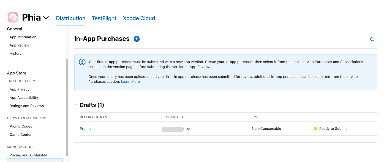Open the TestFlight tab

[104, 18]
